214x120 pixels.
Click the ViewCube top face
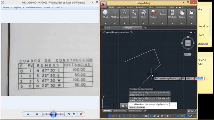pos(188,43)
